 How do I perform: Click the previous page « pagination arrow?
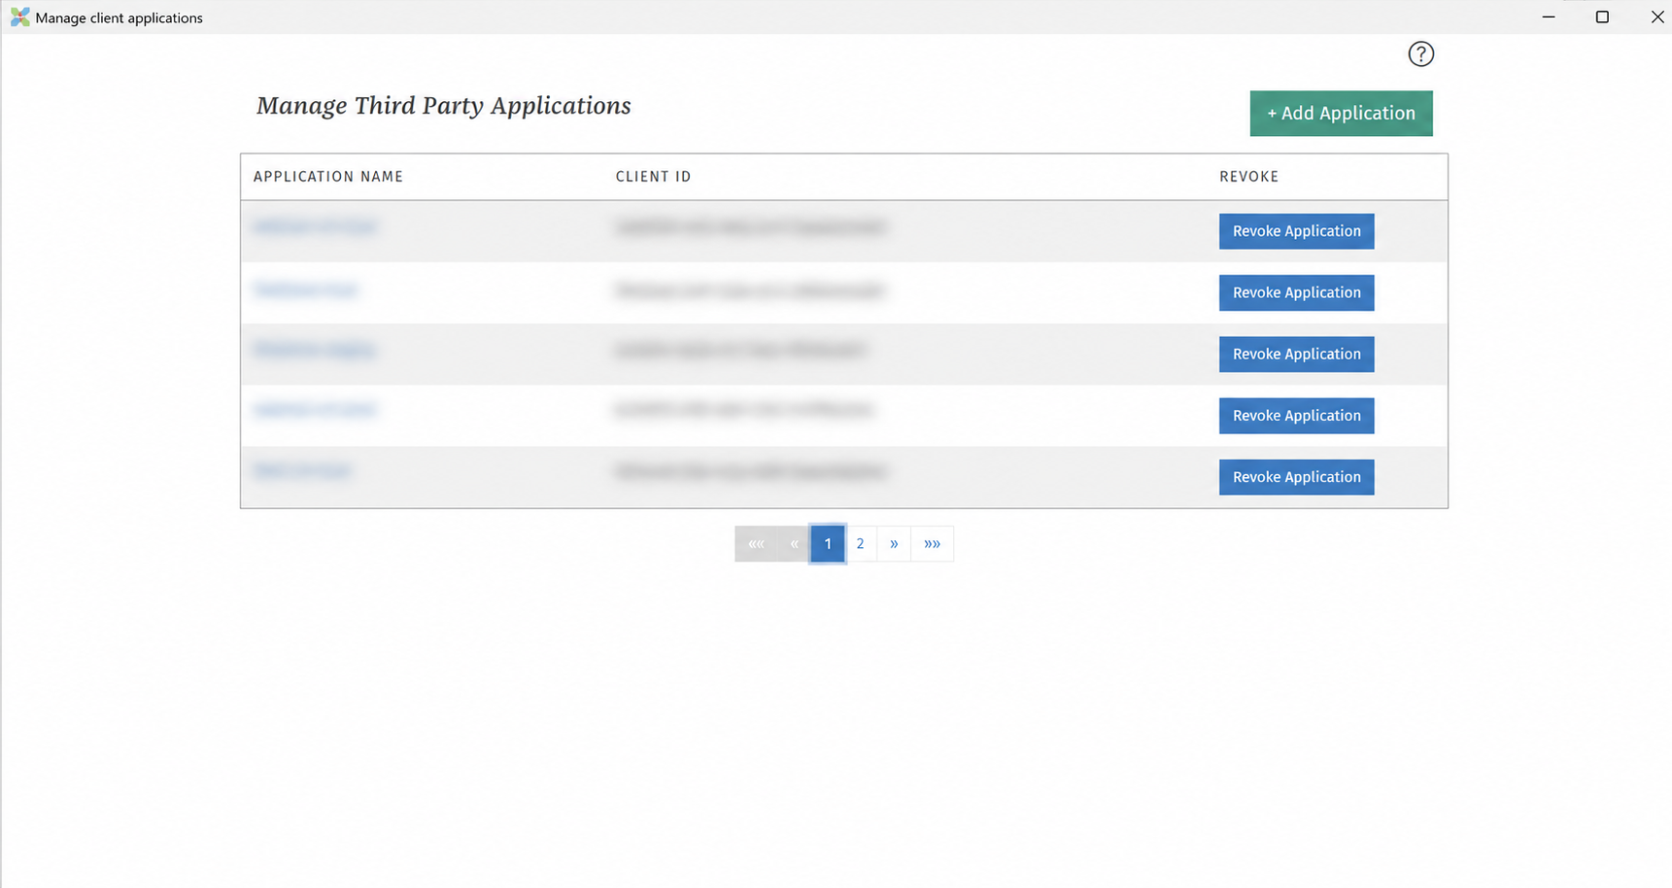pyautogui.click(x=794, y=544)
